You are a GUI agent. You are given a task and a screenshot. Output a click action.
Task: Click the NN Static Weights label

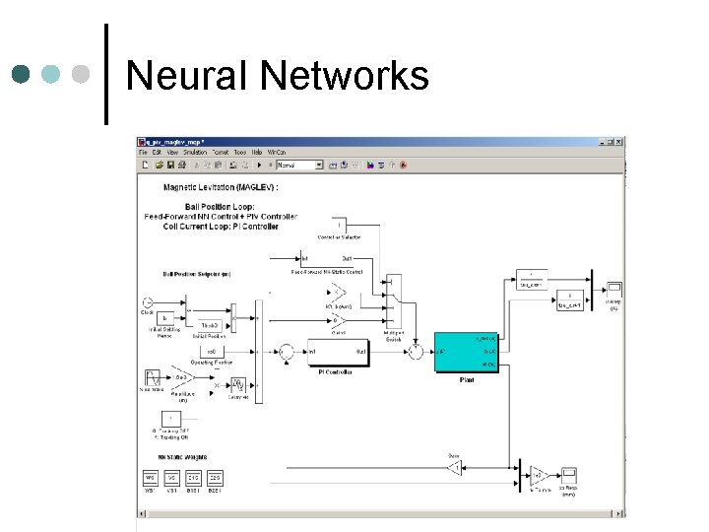tap(183, 457)
